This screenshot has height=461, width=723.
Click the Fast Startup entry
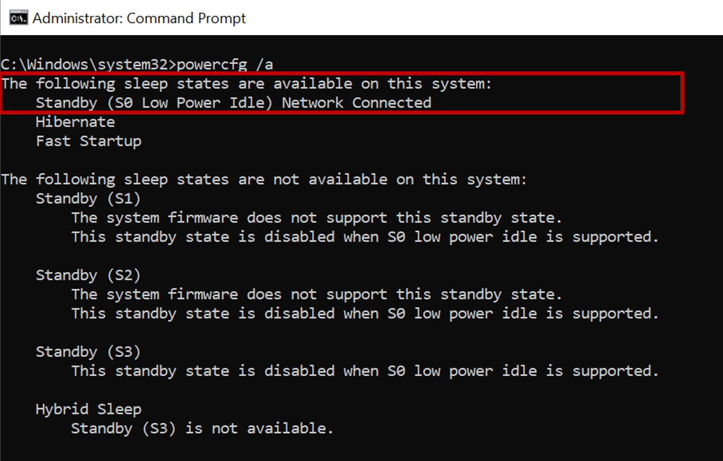point(88,140)
